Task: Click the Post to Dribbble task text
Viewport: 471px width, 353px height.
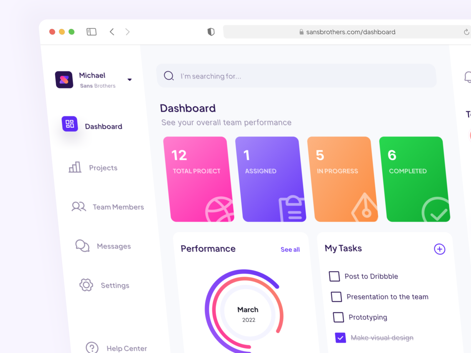Action: [371, 276]
